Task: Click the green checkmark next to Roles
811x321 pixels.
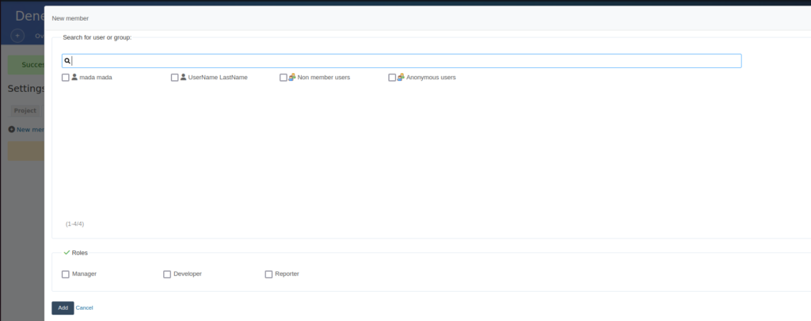Action: pyautogui.click(x=67, y=253)
